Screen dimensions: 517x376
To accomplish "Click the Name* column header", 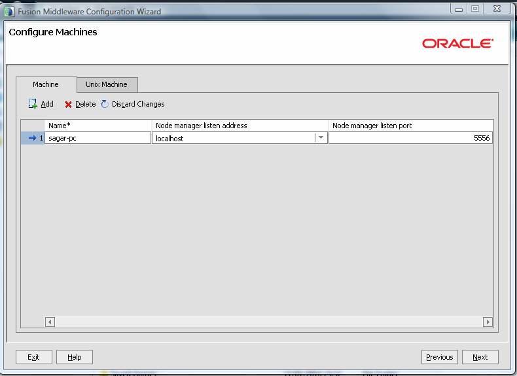I will pos(98,126).
